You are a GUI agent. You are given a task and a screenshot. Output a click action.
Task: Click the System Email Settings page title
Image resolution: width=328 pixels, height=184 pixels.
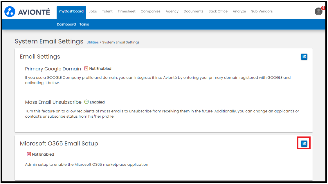pos(49,41)
